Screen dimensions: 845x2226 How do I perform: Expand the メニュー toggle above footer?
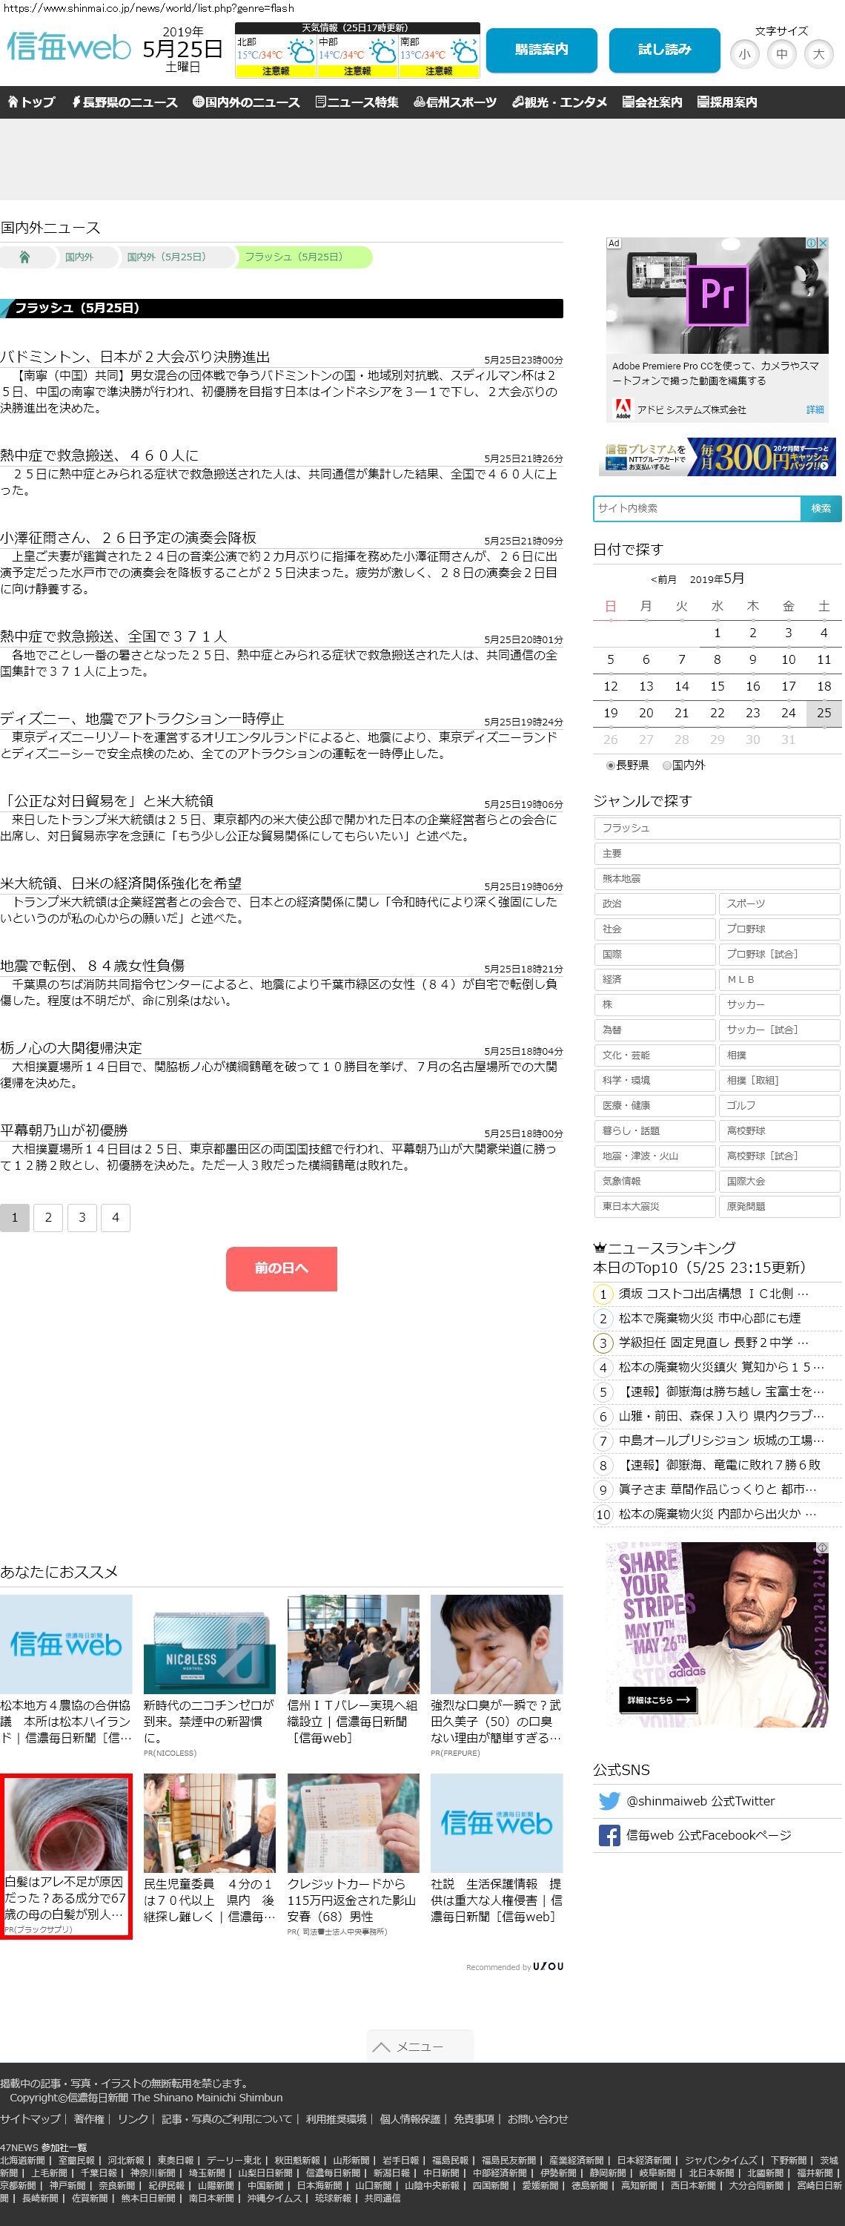(420, 2046)
